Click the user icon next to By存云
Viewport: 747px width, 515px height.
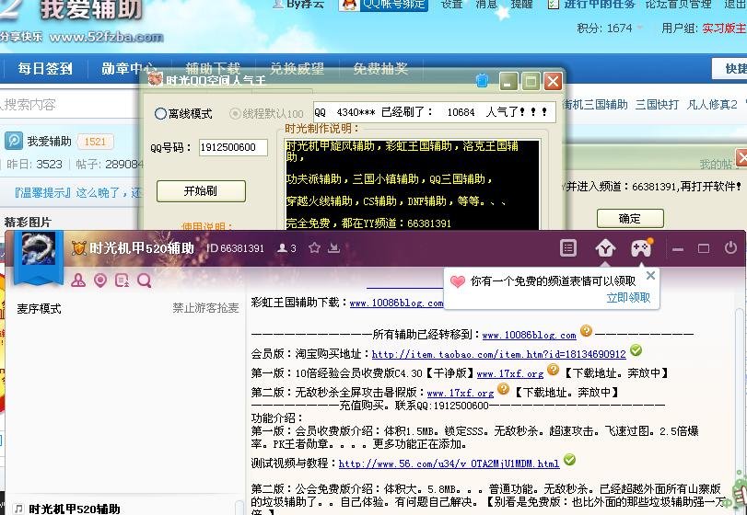click(x=278, y=4)
